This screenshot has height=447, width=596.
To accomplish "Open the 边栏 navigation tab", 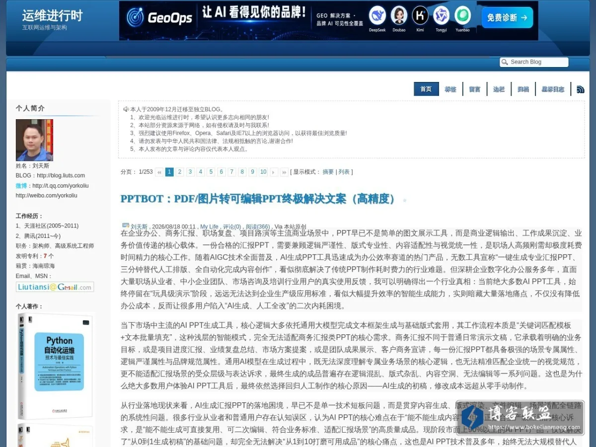I will (x=499, y=89).
